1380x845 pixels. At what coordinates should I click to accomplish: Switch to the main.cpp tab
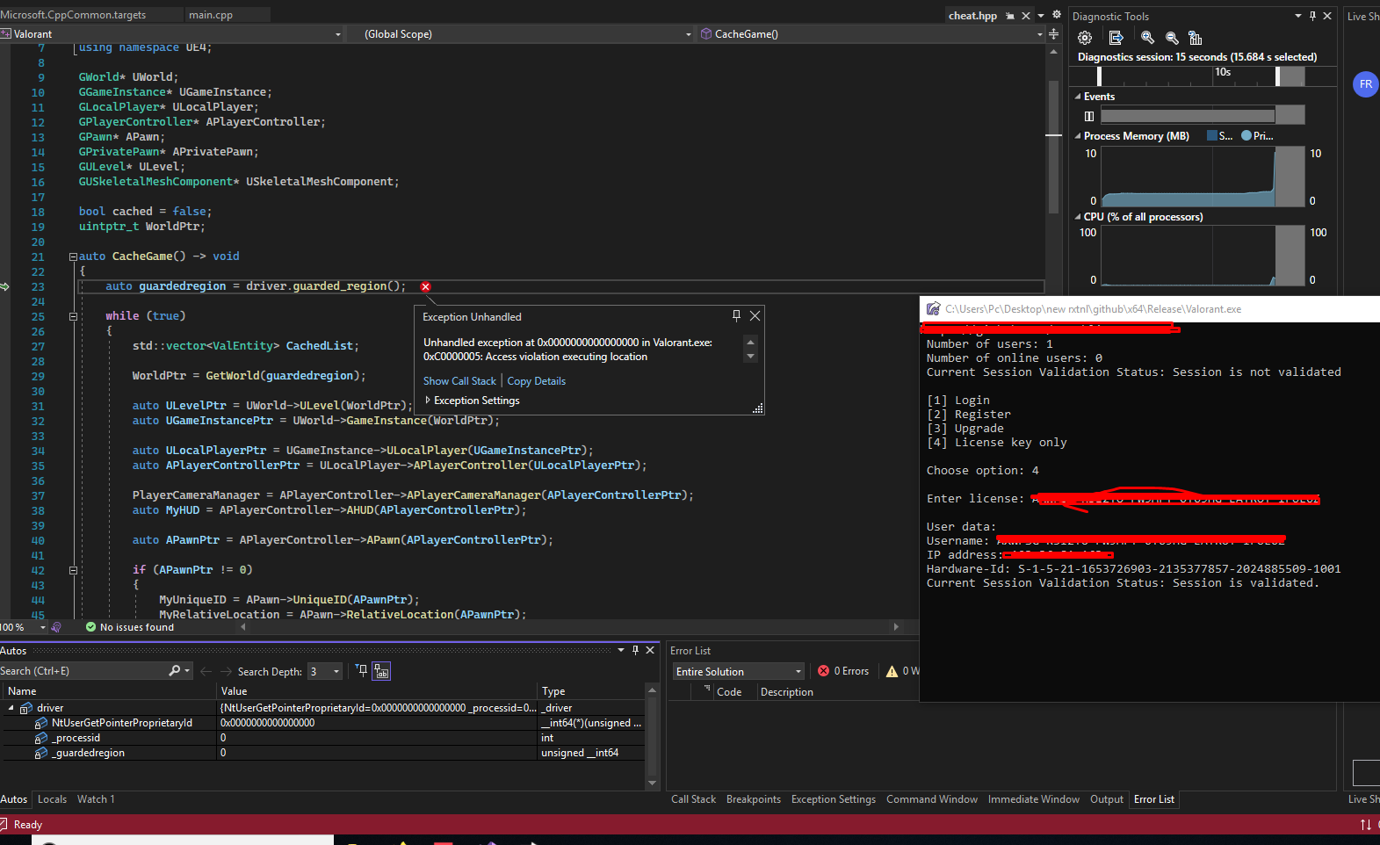[x=211, y=15]
